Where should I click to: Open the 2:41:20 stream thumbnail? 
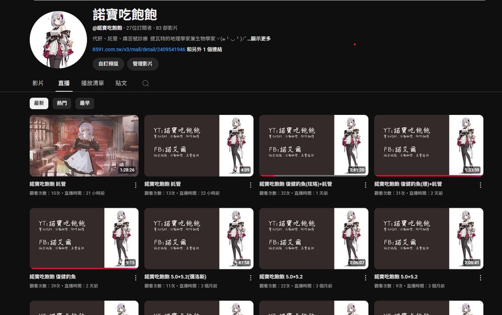(314, 145)
